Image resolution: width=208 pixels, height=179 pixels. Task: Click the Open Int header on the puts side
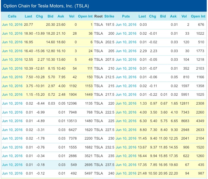click(198, 16)
